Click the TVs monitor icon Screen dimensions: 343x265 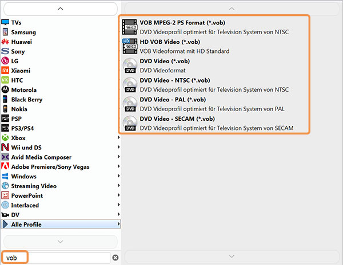coord(5,22)
